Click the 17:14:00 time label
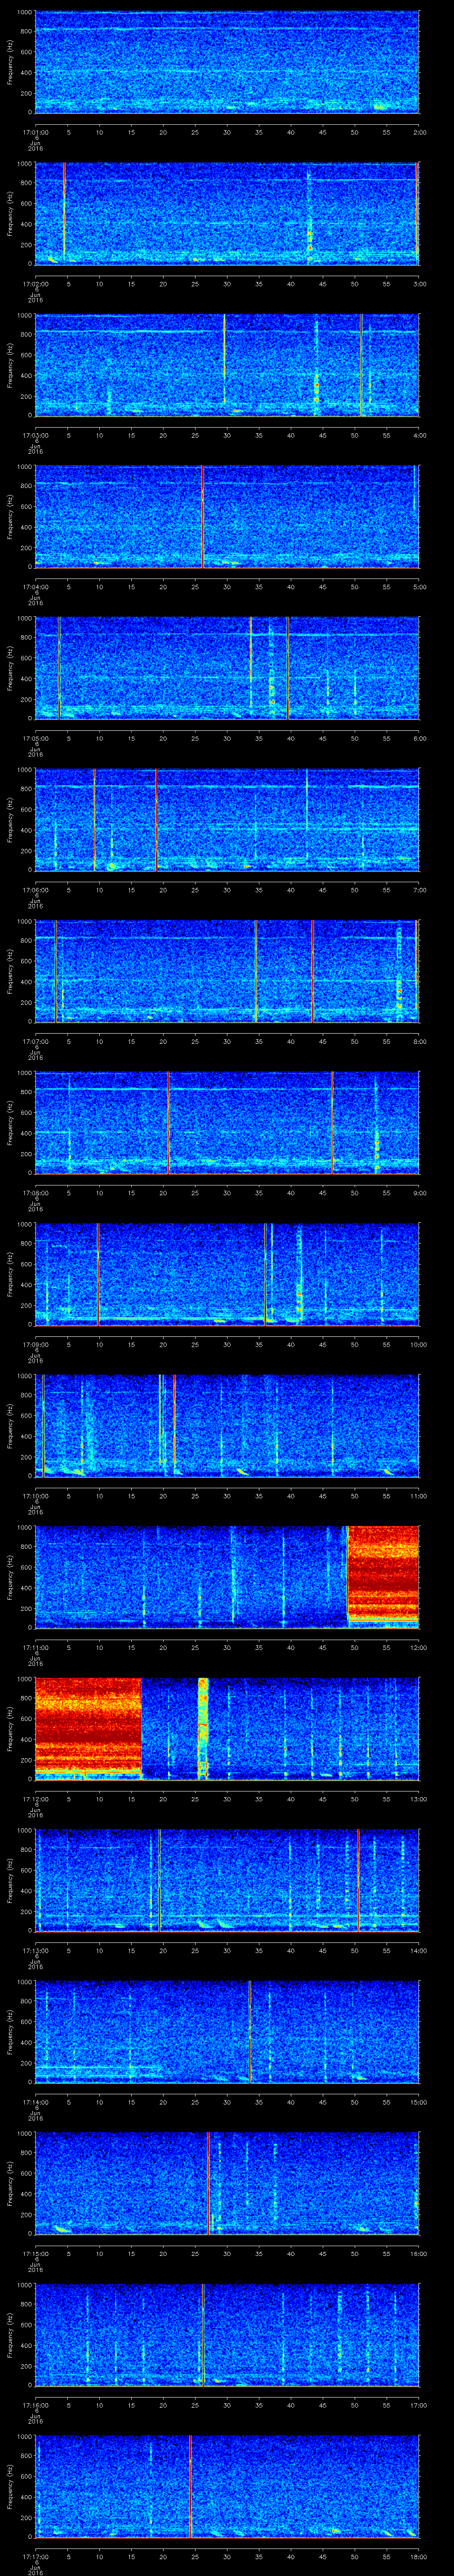This screenshot has height=2576, width=454. point(35,2102)
